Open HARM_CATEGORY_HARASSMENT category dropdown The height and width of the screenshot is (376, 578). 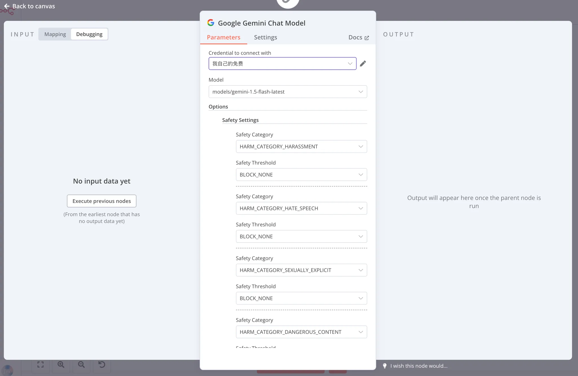click(x=301, y=147)
